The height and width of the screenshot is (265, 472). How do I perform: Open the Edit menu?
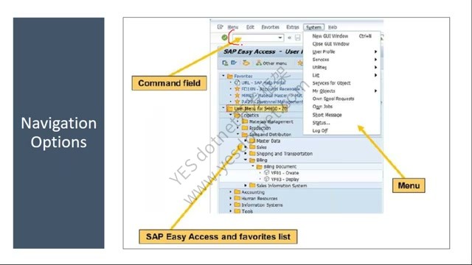(250, 27)
